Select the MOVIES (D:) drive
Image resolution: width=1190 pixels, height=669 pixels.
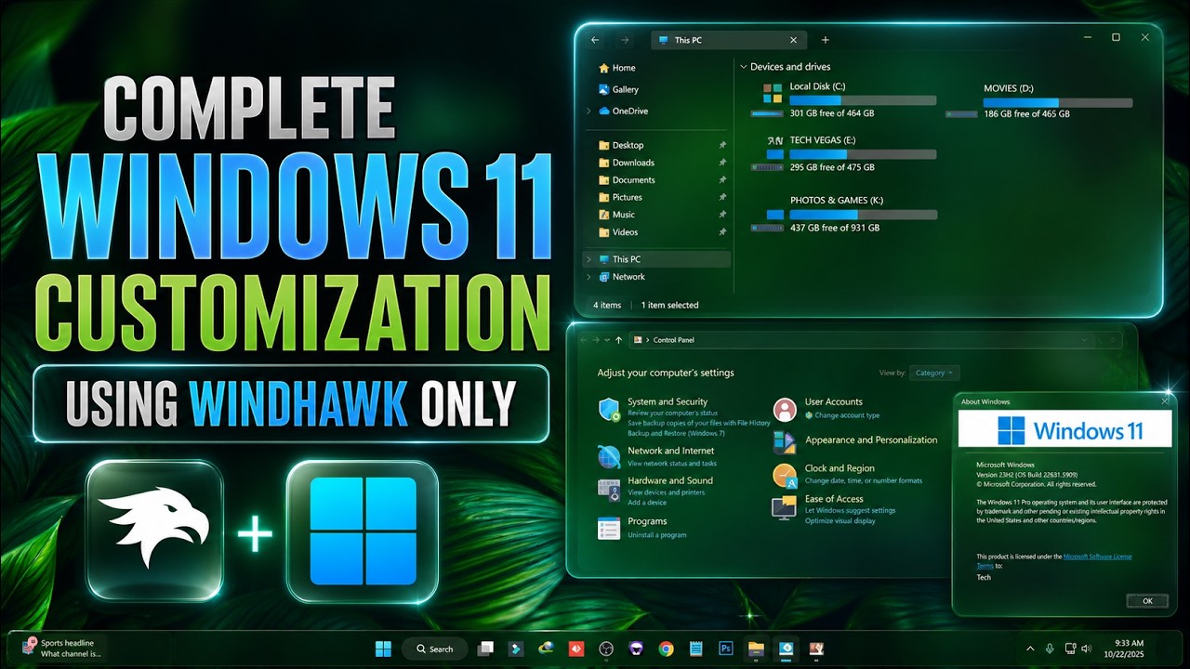1038,101
